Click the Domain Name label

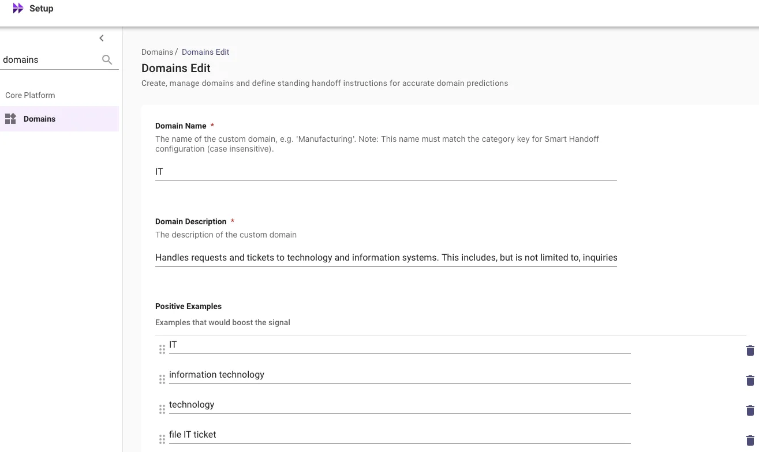pos(181,126)
